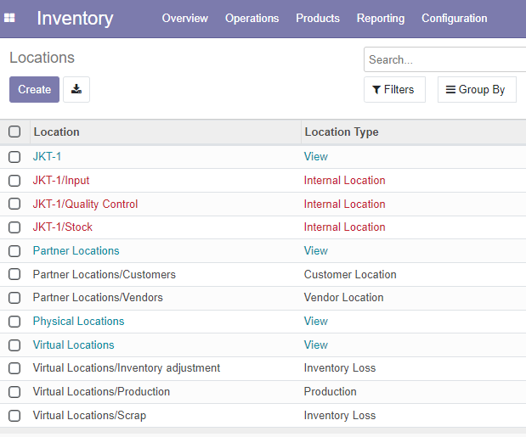Open the Operations menu
Screen dimensions: 526x437
pos(252,18)
